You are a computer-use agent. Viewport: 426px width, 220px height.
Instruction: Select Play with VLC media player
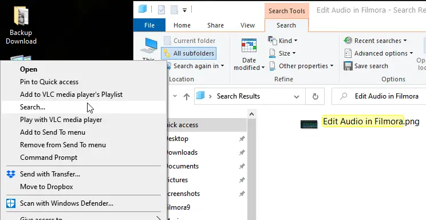(84, 120)
